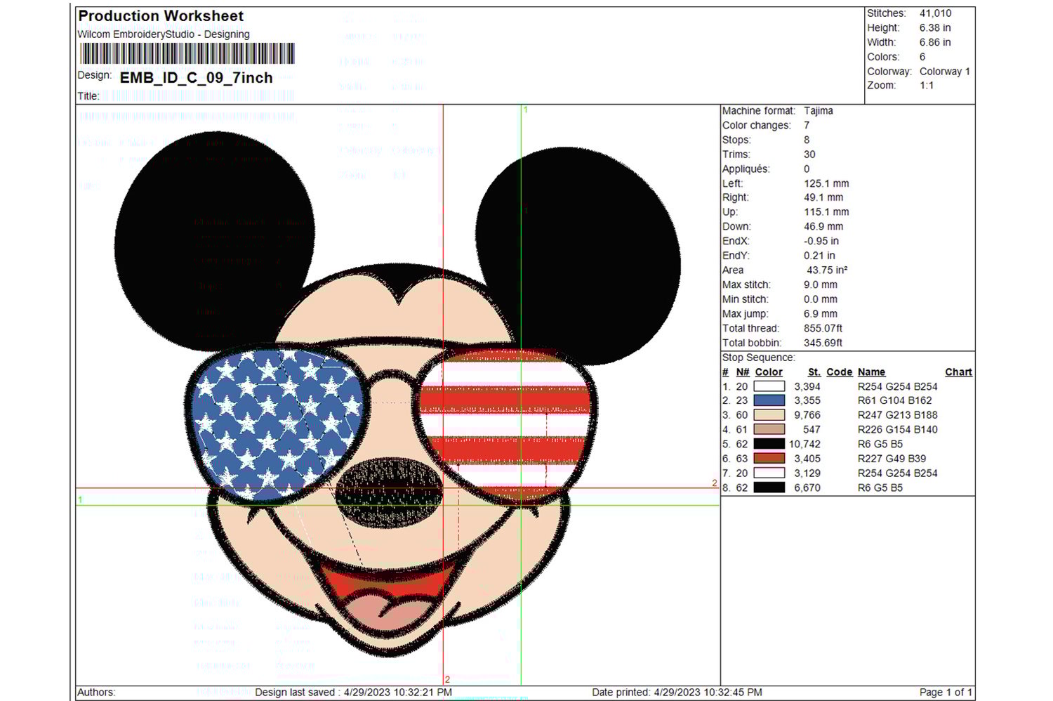Click the 'Color' column header

point(769,372)
